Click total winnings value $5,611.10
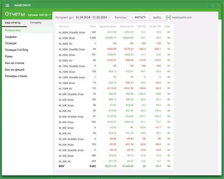 pos(111,166)
